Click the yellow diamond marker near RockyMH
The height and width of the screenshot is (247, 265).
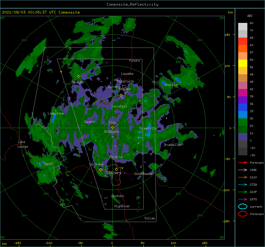click(x=79, y=77)
